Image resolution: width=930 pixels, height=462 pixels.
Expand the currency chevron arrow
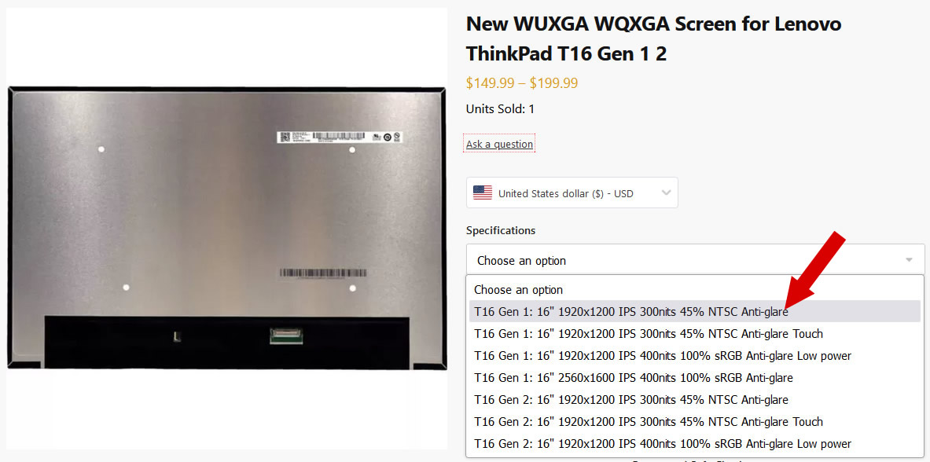(666, 192)
